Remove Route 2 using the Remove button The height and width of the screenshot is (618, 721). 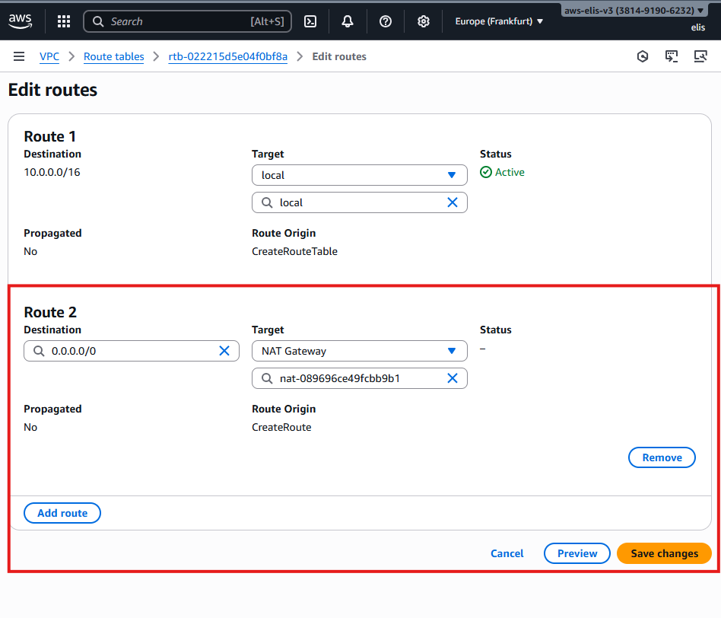(662, 457)
